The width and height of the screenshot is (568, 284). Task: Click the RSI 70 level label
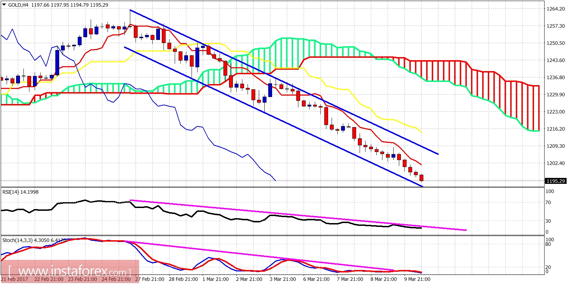pos(548,202)
